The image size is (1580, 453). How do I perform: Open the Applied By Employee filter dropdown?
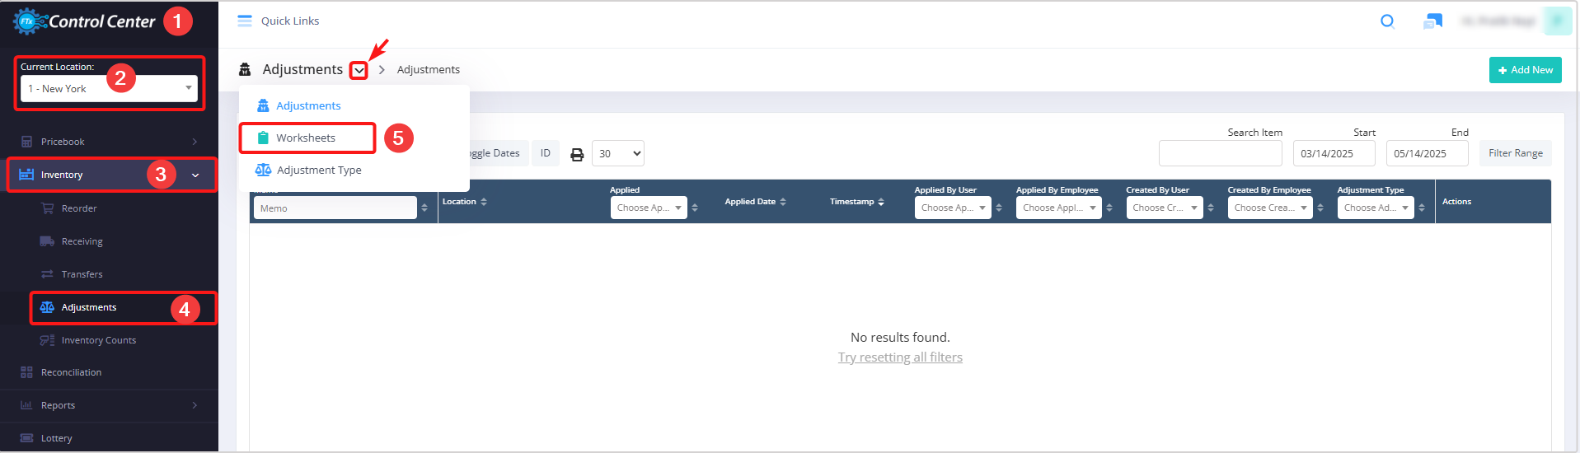(1058, 208)
